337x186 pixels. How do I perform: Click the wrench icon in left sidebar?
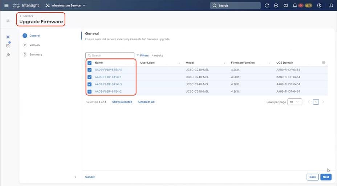pyautogui.click(x=8, y=54)
